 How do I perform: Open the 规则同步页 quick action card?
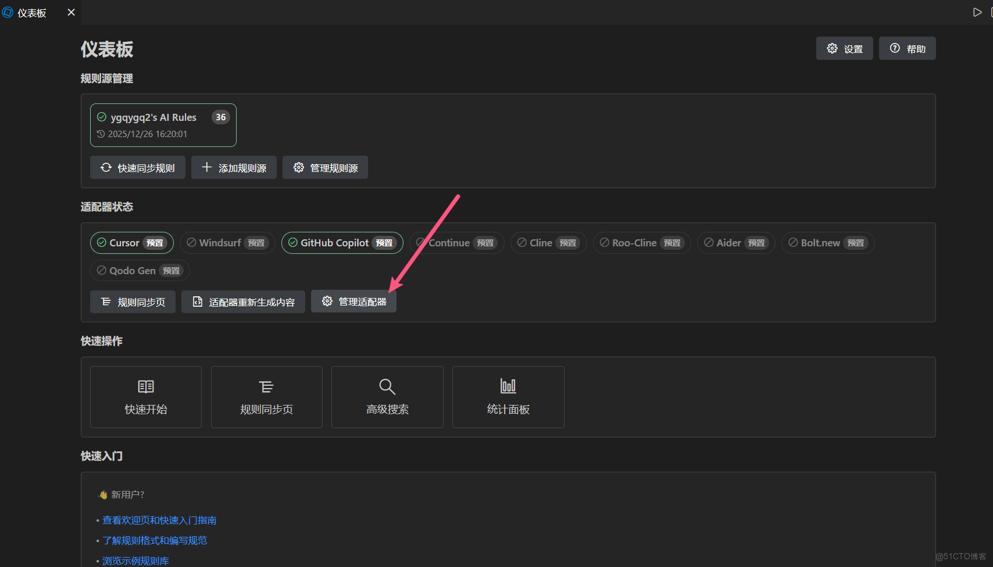(x=267, y=397)
